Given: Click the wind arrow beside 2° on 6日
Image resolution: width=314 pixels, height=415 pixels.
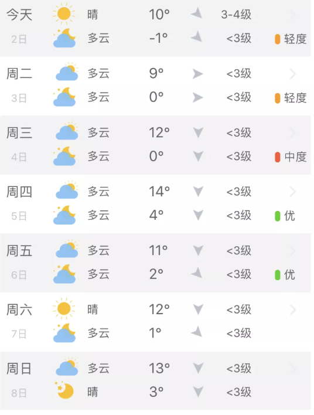Looking at the screenshot, I should (x=197, y=273).
